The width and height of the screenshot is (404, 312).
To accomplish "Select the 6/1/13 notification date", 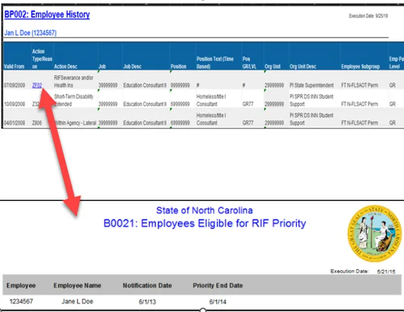I will click(147, 302).
